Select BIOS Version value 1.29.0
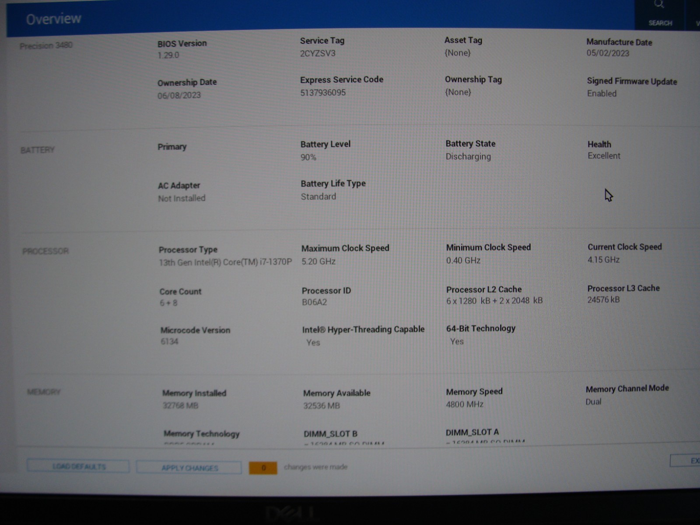This screenshot has height=525, width=700. [168, 55]
